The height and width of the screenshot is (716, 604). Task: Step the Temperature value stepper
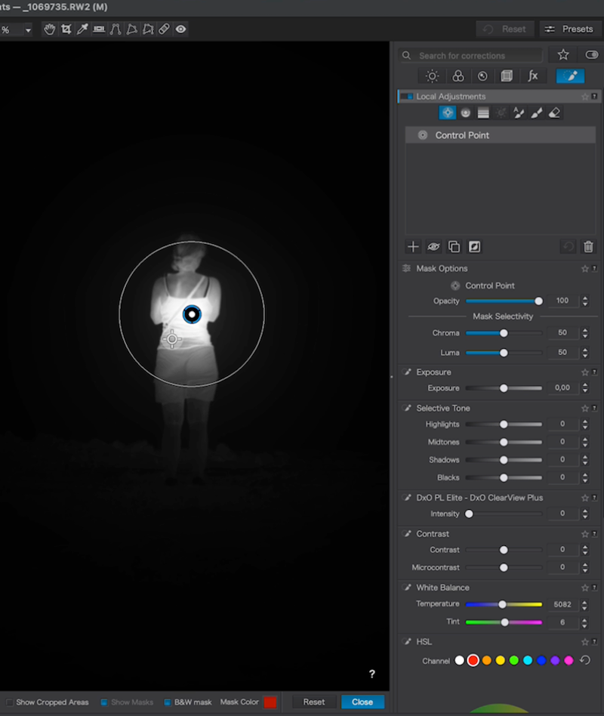(585, 604)
